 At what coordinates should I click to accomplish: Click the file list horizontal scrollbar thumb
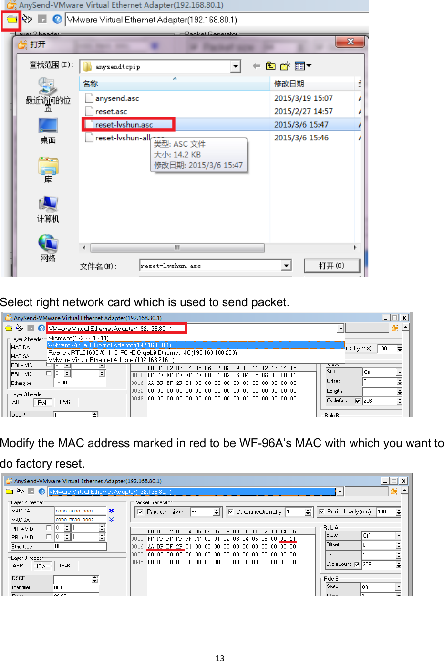pyautogui.click(x=177, y=248)
